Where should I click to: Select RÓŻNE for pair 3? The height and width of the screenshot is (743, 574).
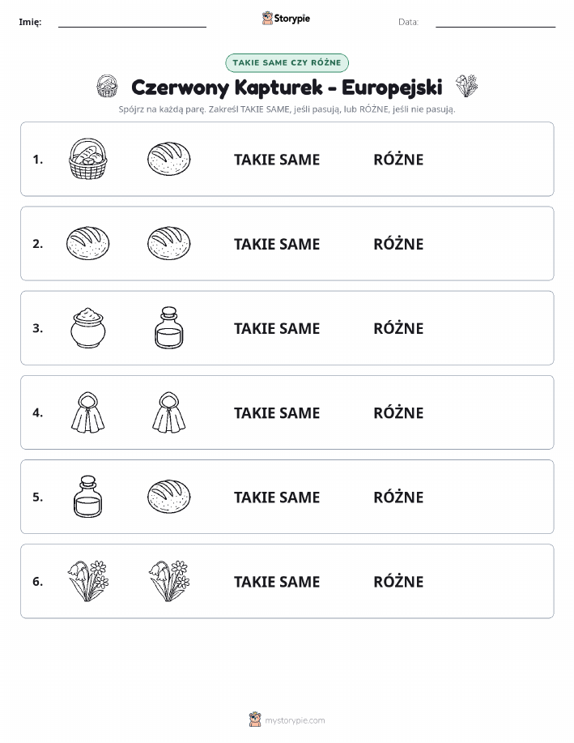(x=398, y=328)
